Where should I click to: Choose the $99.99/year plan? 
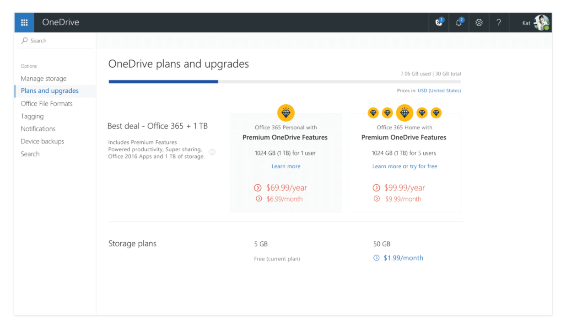click(x=404, y=188)
